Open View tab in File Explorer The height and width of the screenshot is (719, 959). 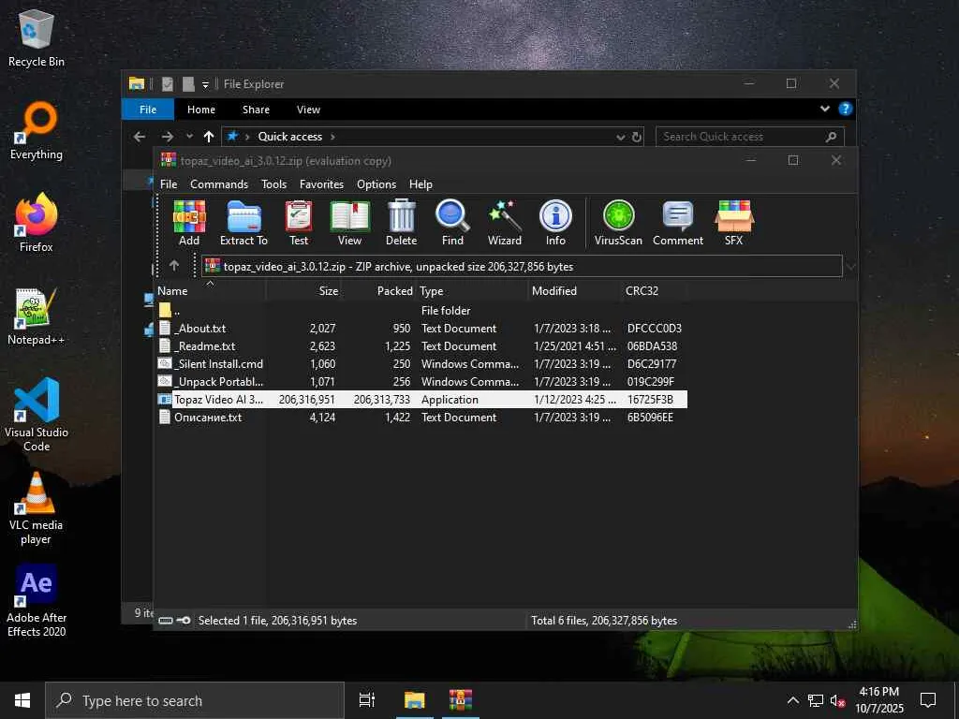[308, 110]
